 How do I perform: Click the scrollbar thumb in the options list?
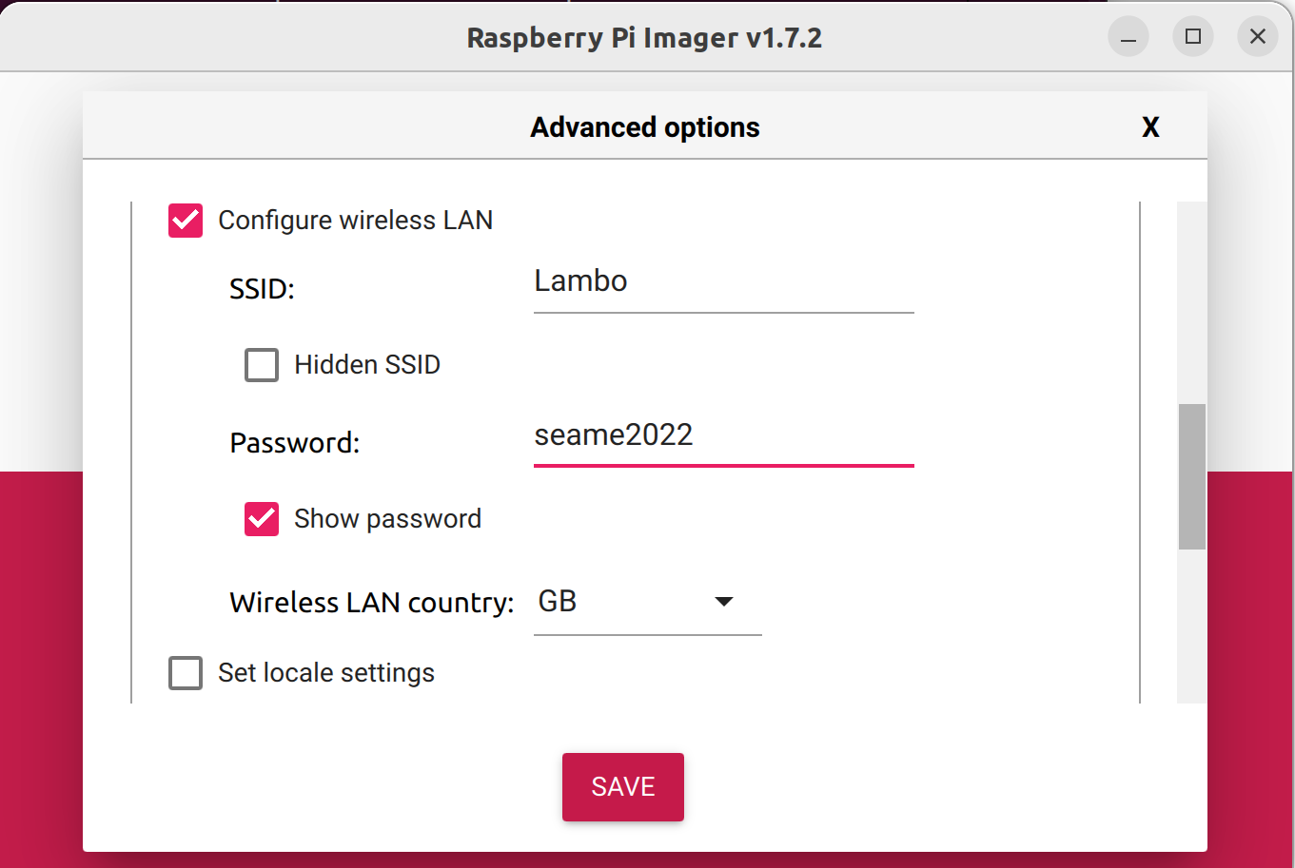[1192, 477]
